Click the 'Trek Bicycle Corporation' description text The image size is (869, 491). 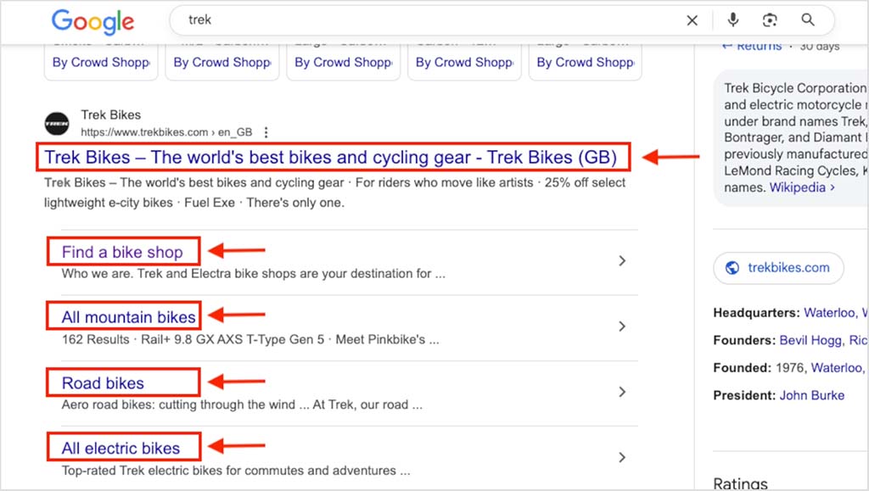pos(795,88)
